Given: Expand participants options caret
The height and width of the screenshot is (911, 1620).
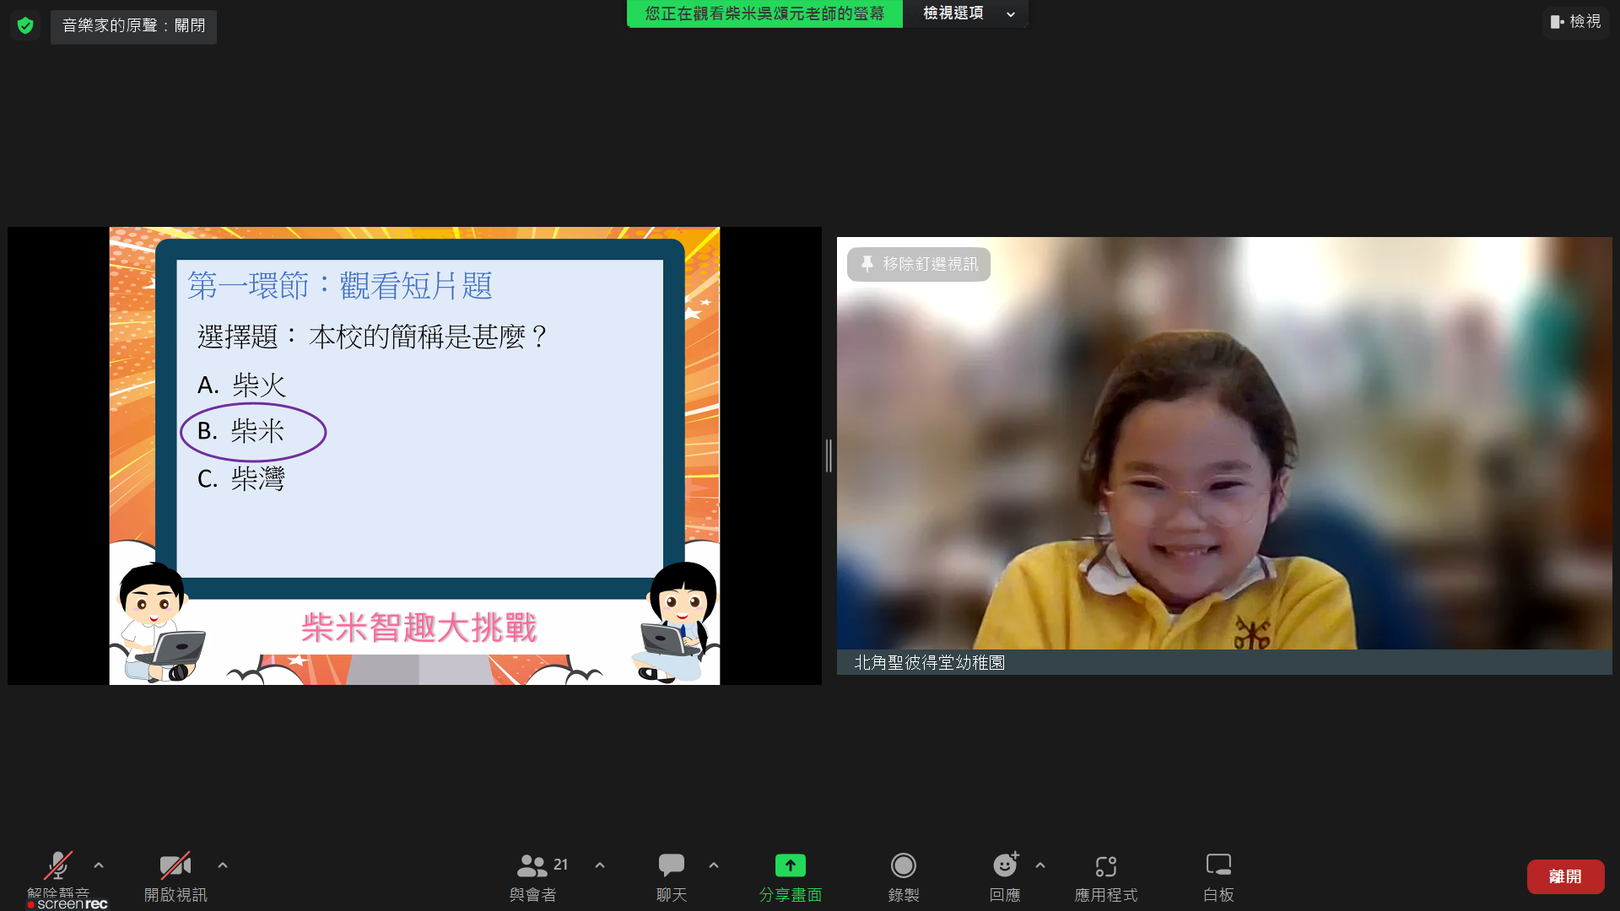Looking at the screenshot, I should click(600, 865).
